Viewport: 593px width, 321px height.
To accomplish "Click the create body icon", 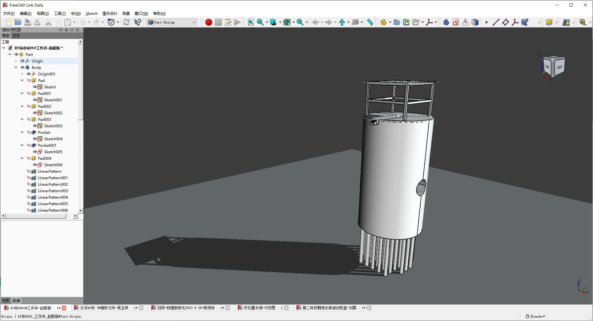I will click(x=446, y=22).
